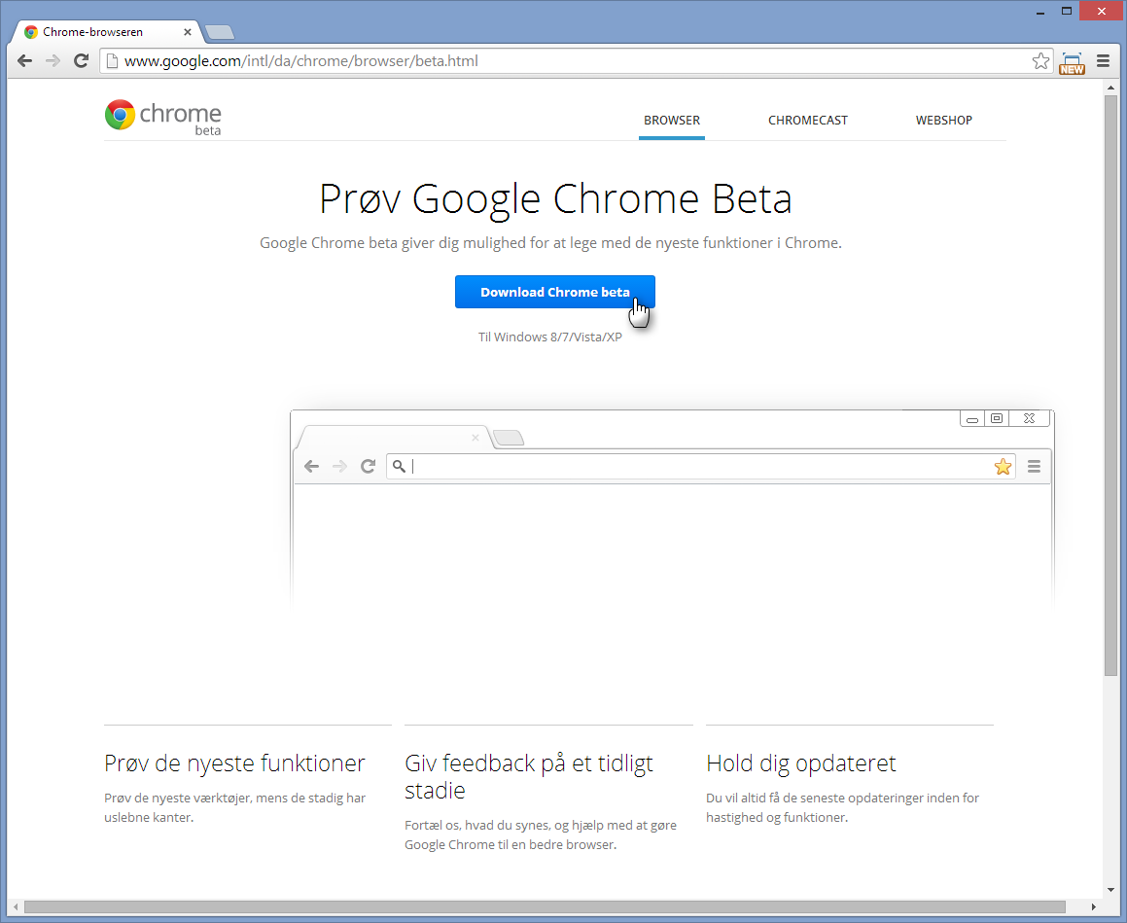The width and height of the screenshot is (1127, 923).
Task: Bookmark this page with the star icon
Action: click(1040, 61)
